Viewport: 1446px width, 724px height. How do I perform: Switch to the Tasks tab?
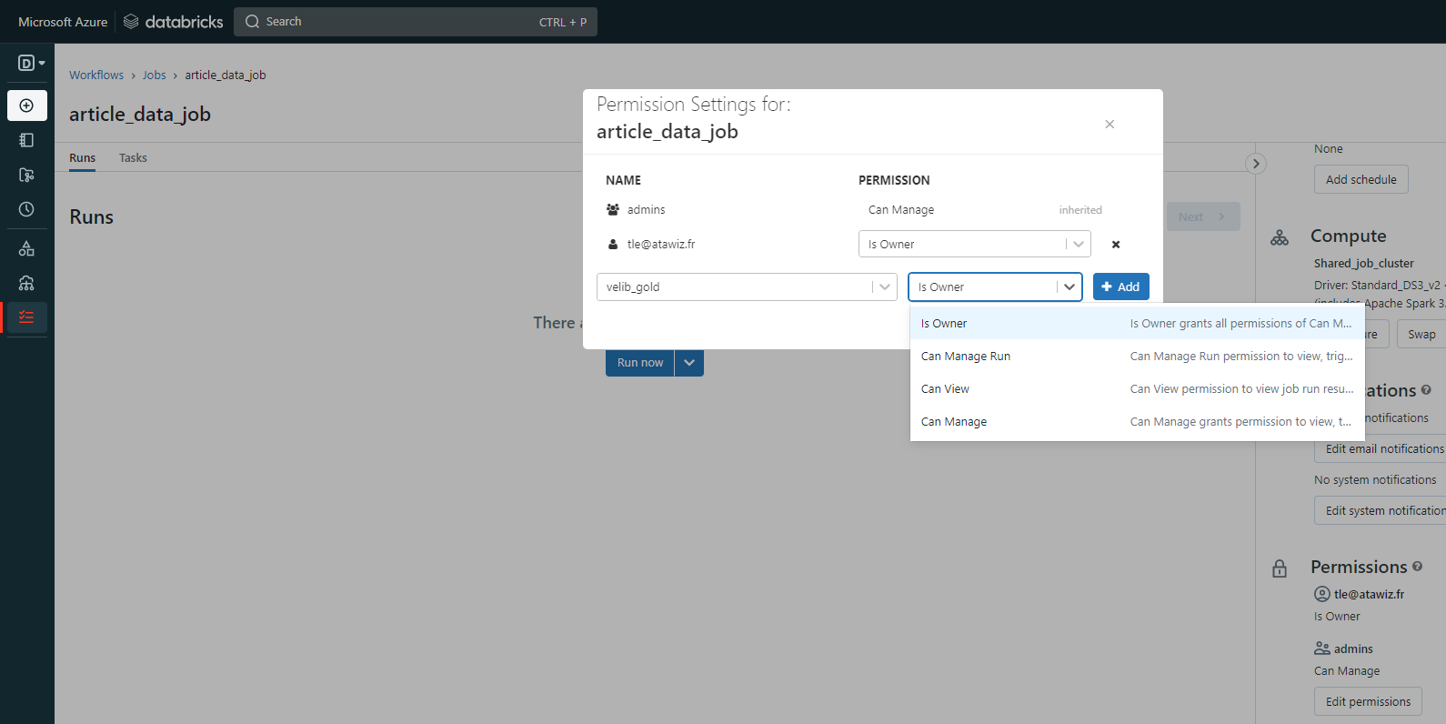pyautogui.click(x=133, y=158)
